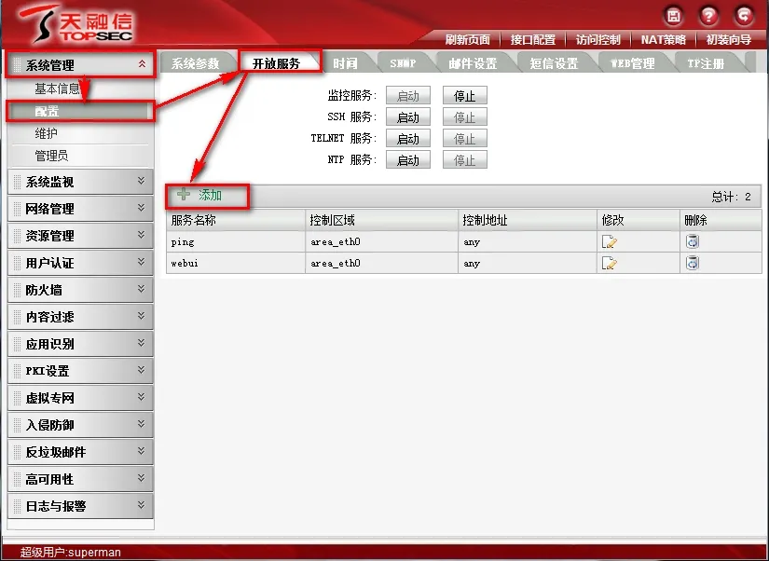This screenshot has height=561, width=769.
Task: Open the WEB管理 tab
Action: coord(633,63)
